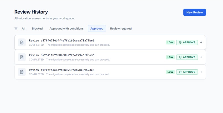Click APPROVE badge on review 41717fb3c139

(x=187, y=72)
